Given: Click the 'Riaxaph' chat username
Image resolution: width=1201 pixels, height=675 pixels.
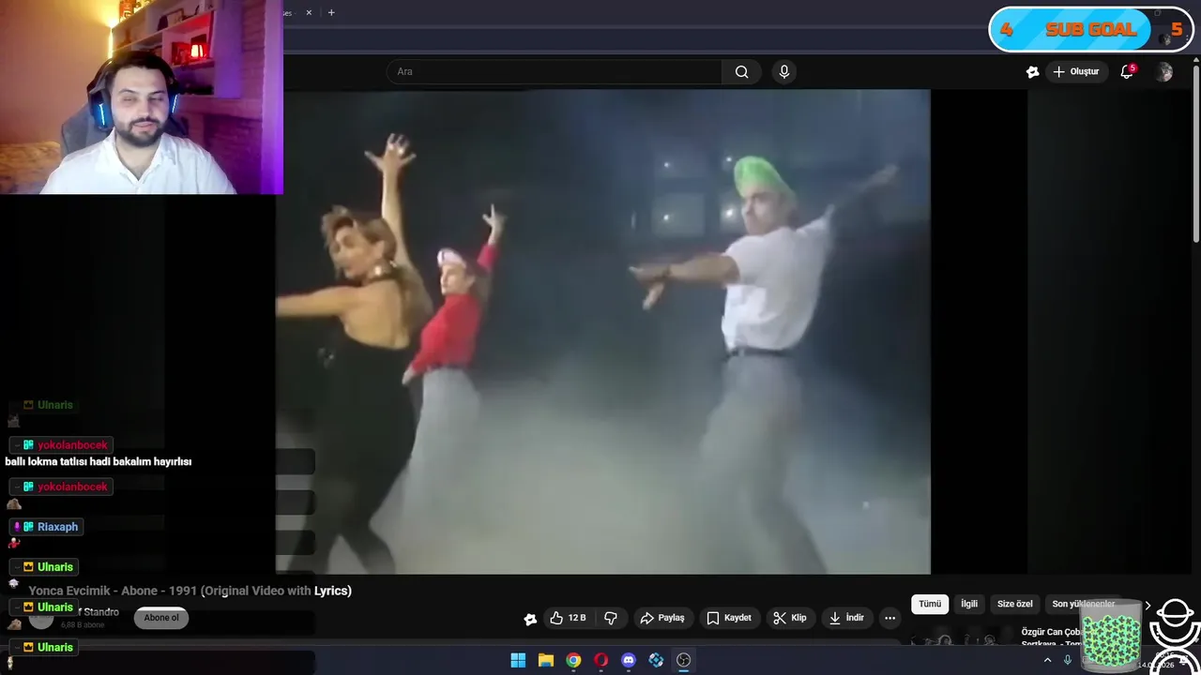Looking at the screenshot, I should tap(57, 527).
